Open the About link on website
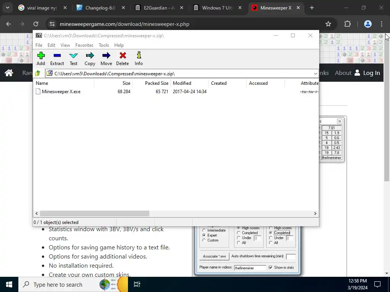390x292 pixels. [343, 73]
